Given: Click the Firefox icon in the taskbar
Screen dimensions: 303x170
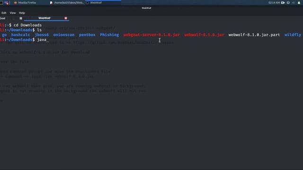Looking at the screenshot, I should click(15, 3).
